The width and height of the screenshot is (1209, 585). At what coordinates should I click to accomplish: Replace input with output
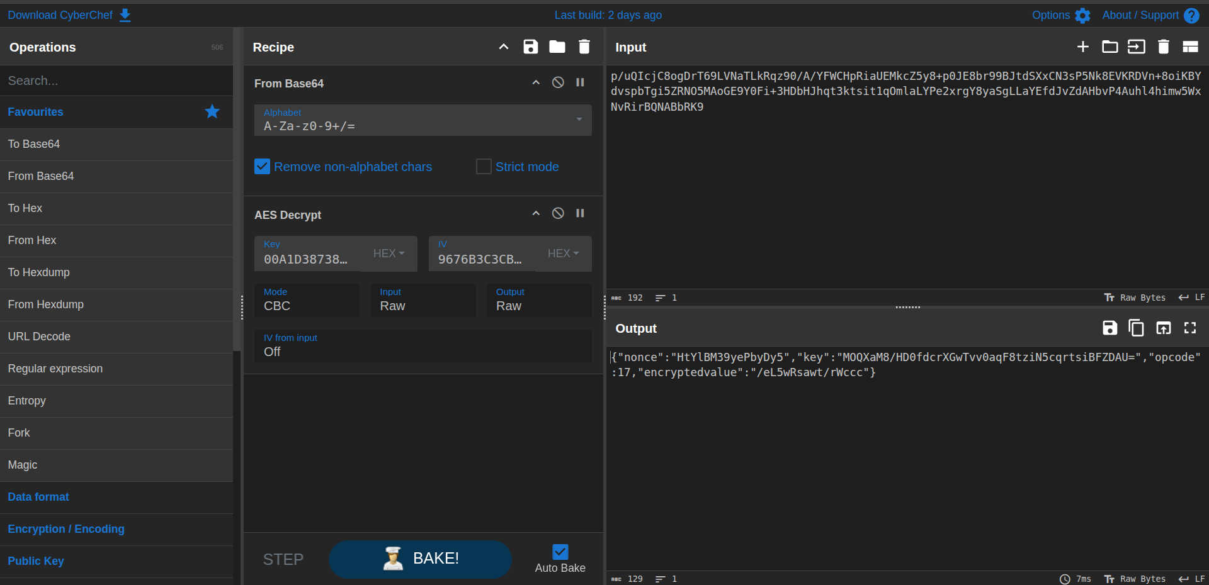[x=1164, y=328]
